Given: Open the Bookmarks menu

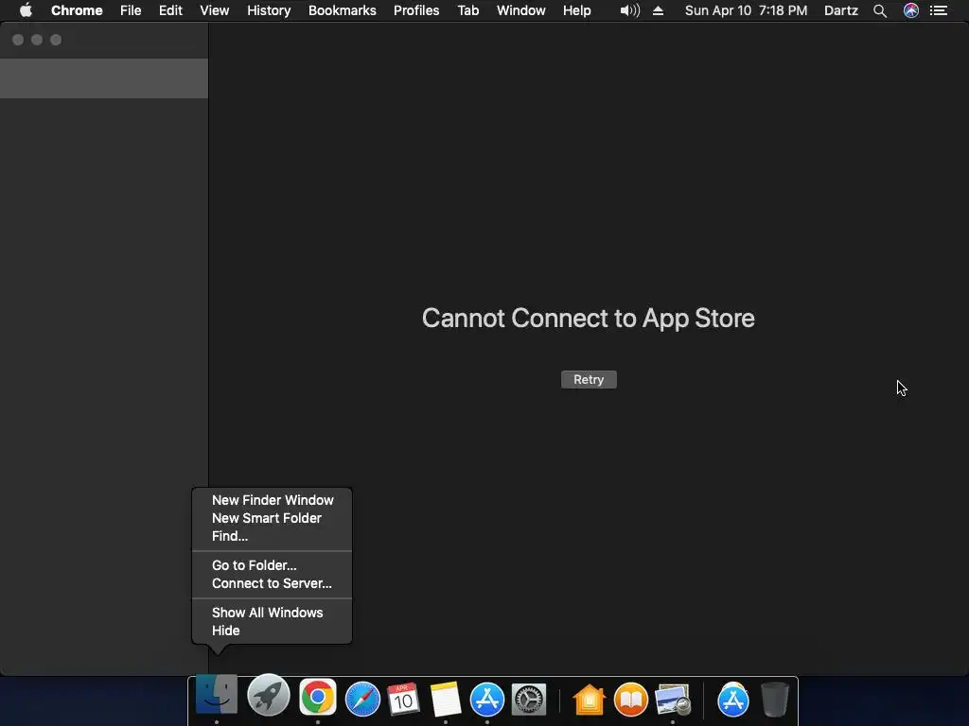Looking at the screenshot, I should click(343, 10).
